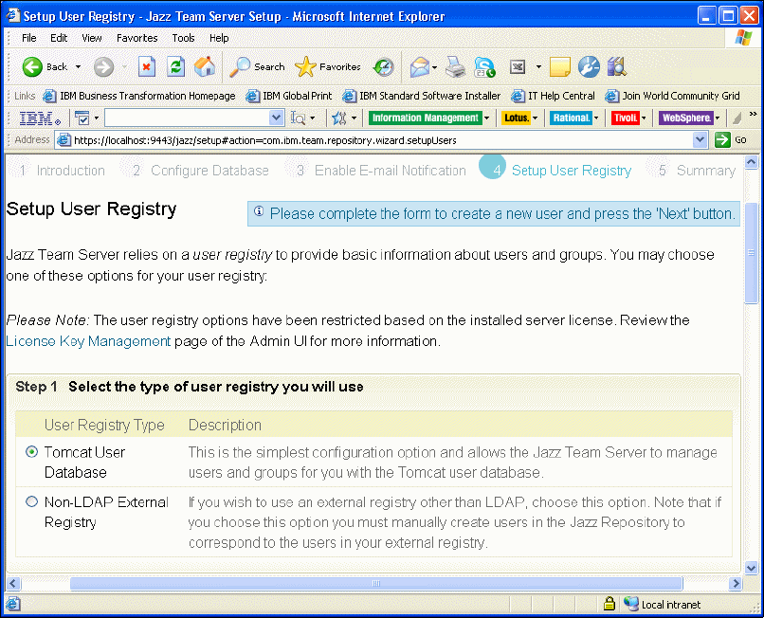Click the IBM toolbar settings tools icon

pos(339,118)
